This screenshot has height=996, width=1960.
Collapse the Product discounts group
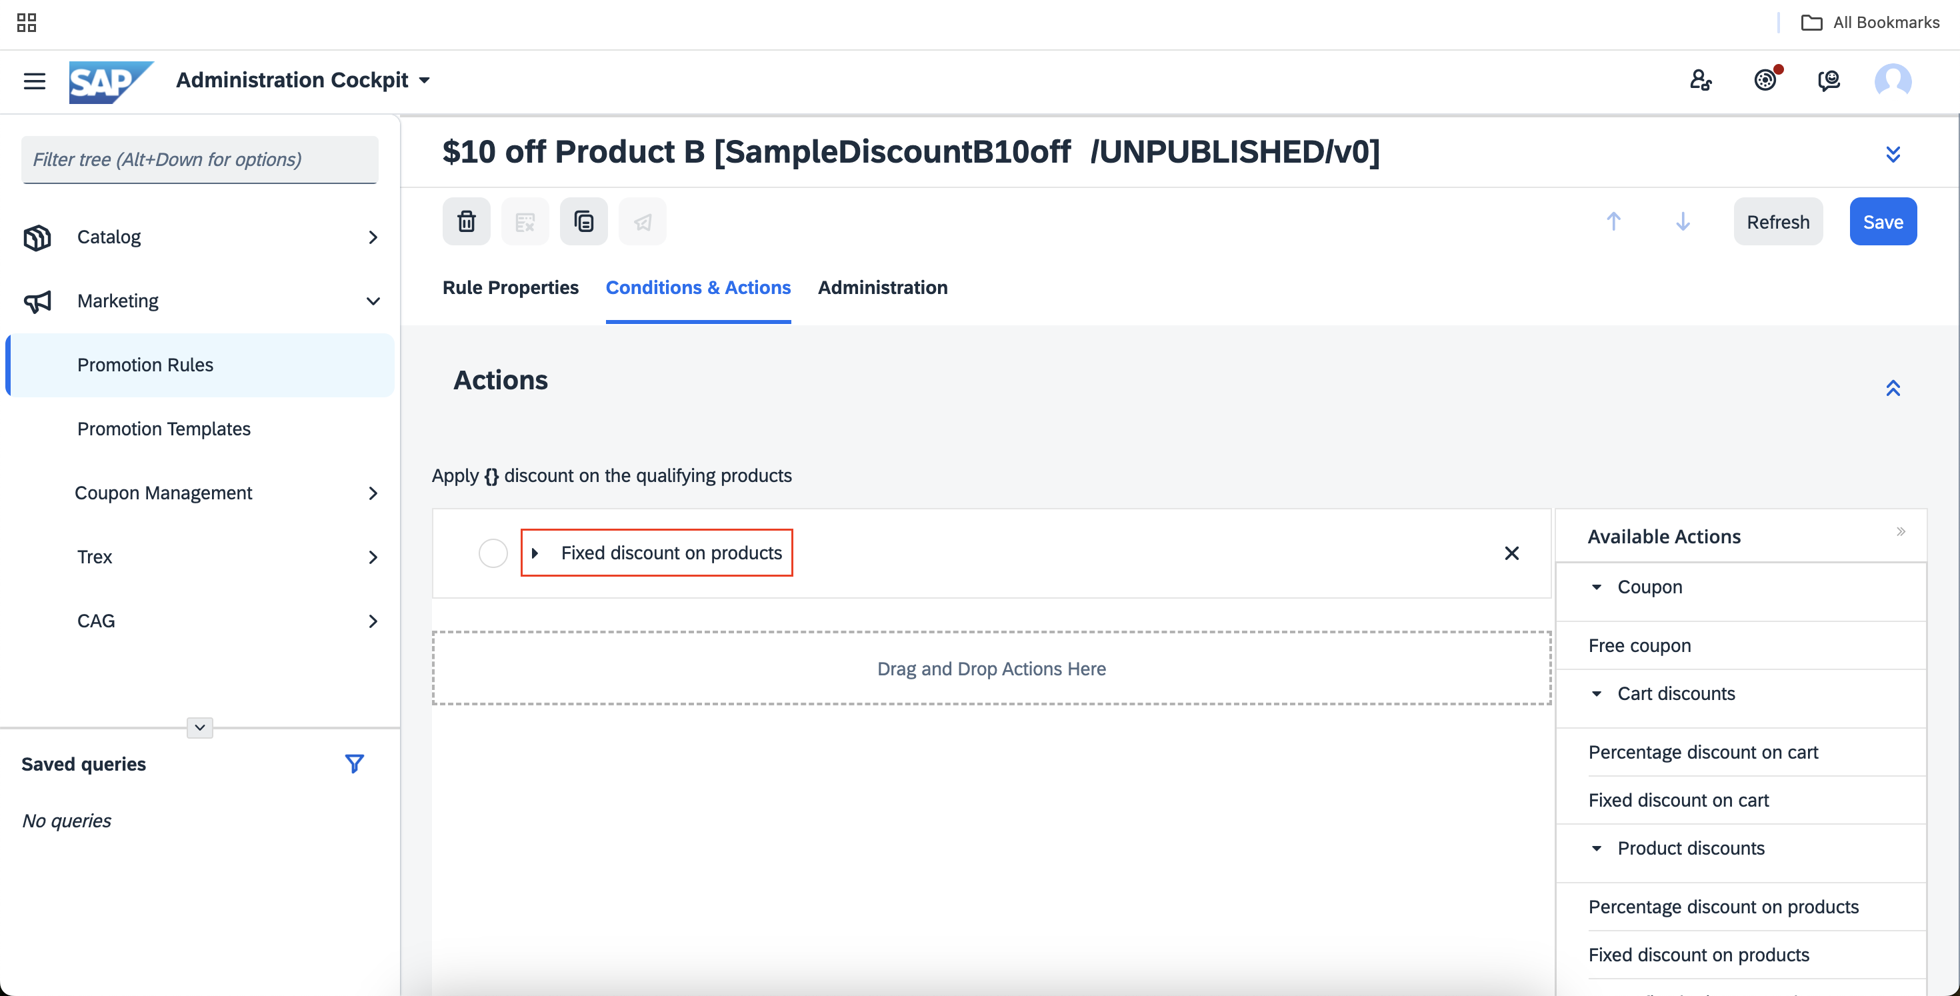pos(1596,847)
